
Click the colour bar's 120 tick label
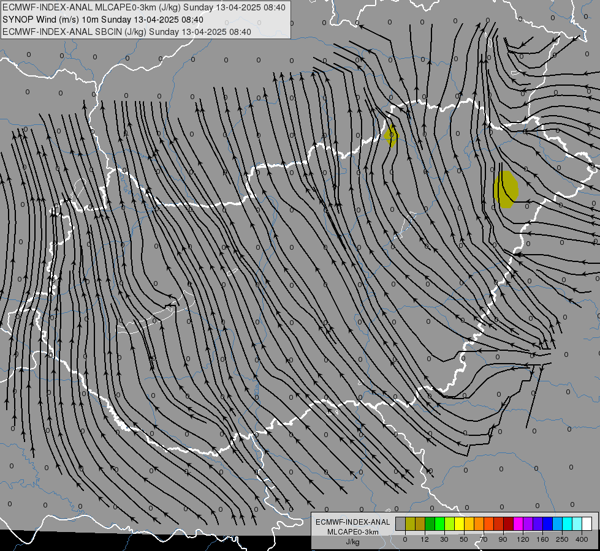click(x=523, y=540)
